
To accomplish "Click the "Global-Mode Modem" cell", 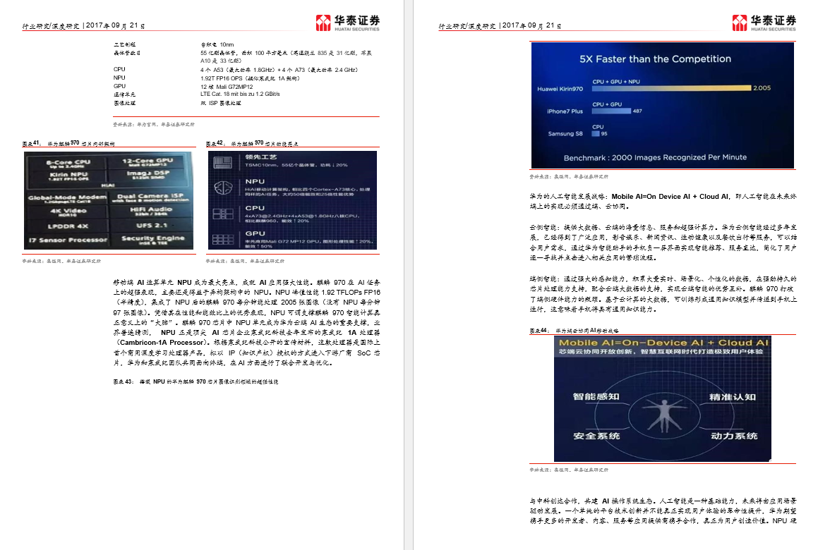I will tap(67, 199).
